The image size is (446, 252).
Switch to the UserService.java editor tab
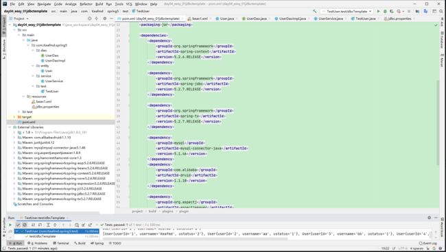click(x=330, y=18)
